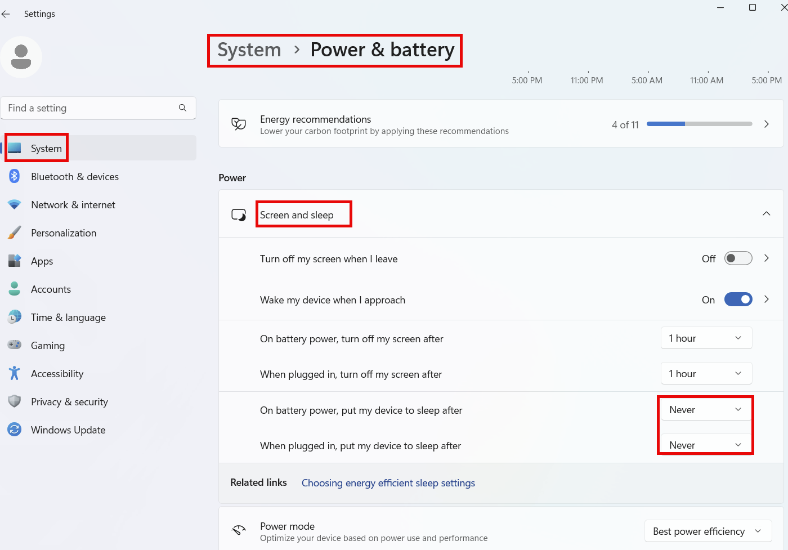Open battery screen turn-off time dropdown

[706, 338]
